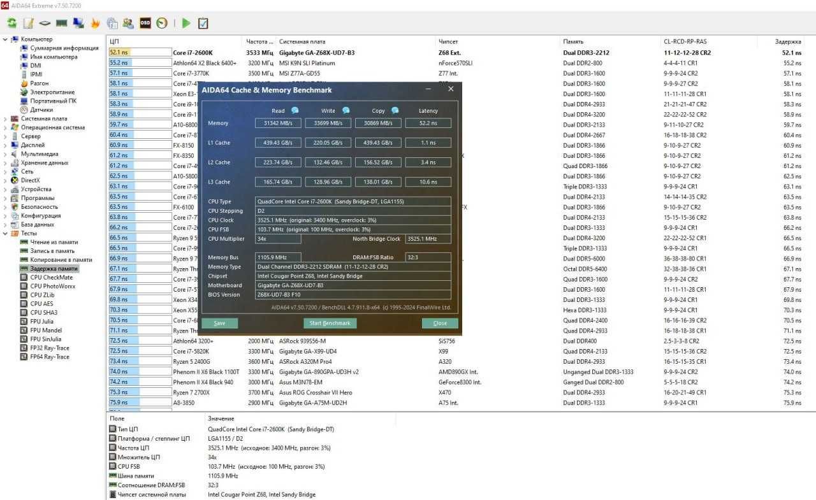
Task: Click the Read column info bubble icon
Action: pos(295,110)
